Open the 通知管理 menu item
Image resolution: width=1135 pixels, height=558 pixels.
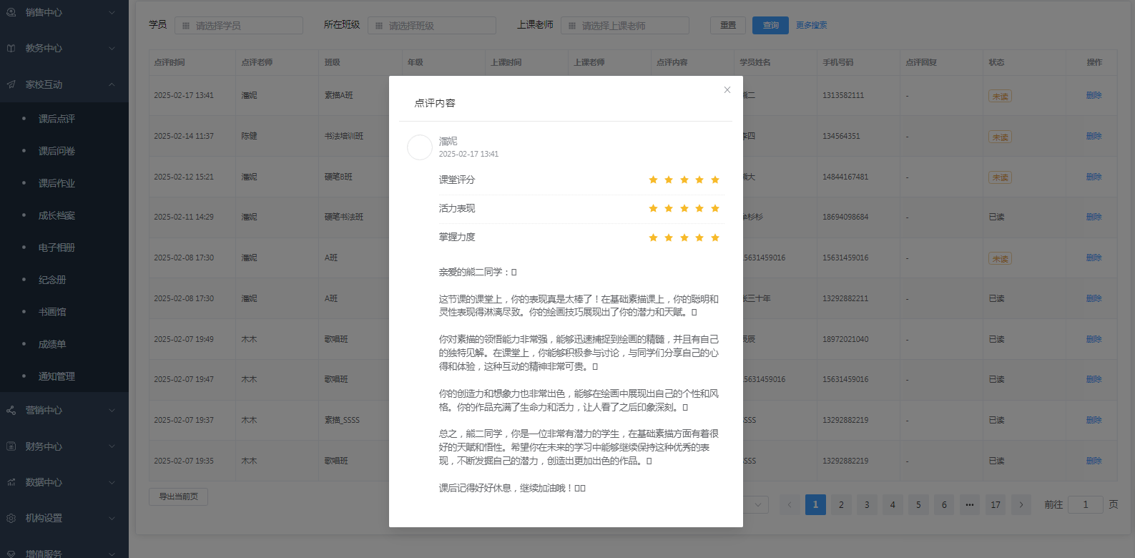coord(56,376)
